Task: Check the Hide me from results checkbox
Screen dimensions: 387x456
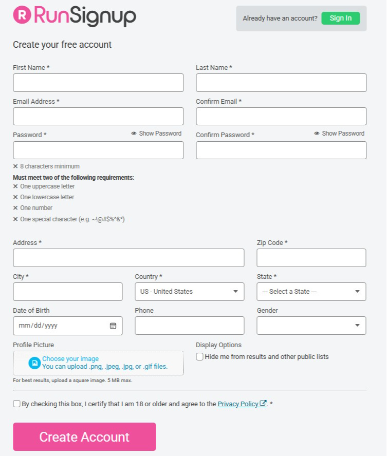Action: click(x=200, y=356)
